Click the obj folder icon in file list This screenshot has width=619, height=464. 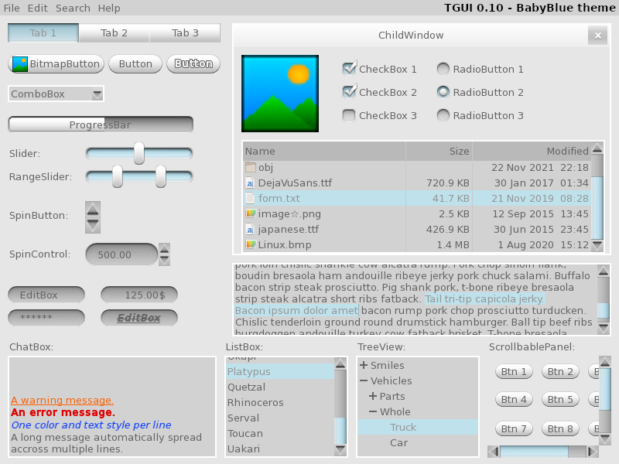pos(250,168)
